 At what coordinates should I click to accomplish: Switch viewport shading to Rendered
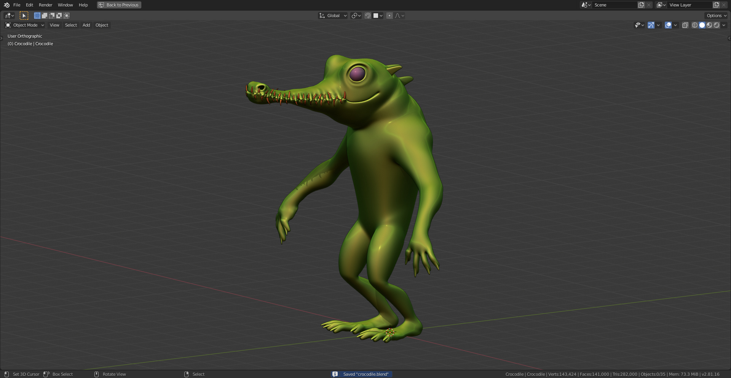click(x=717, y=25)
